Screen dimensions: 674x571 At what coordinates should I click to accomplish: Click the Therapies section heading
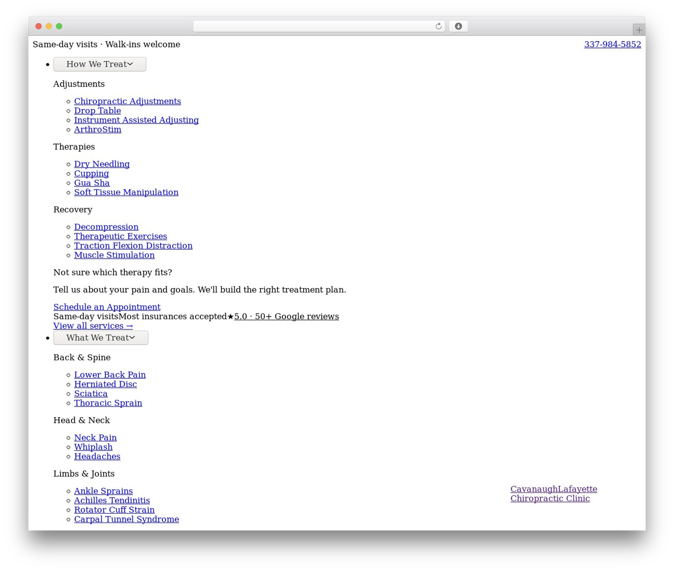(x=74, y=147)
